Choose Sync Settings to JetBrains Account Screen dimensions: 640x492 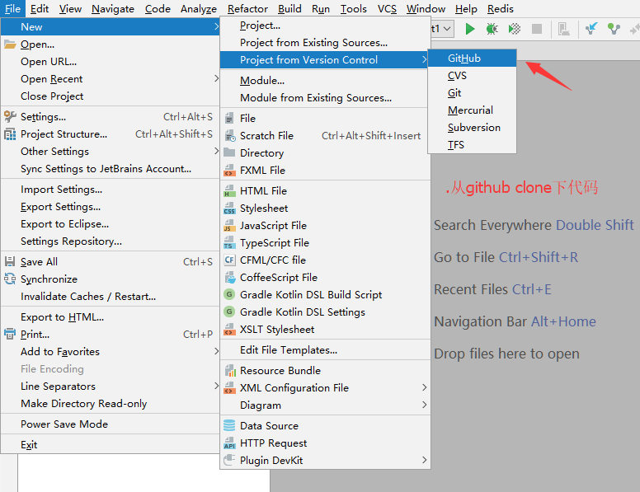(x=111, y=169)
